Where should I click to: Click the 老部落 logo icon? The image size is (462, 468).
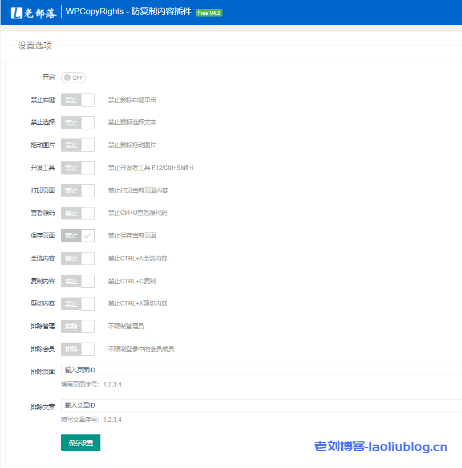[x=17, y=13]
